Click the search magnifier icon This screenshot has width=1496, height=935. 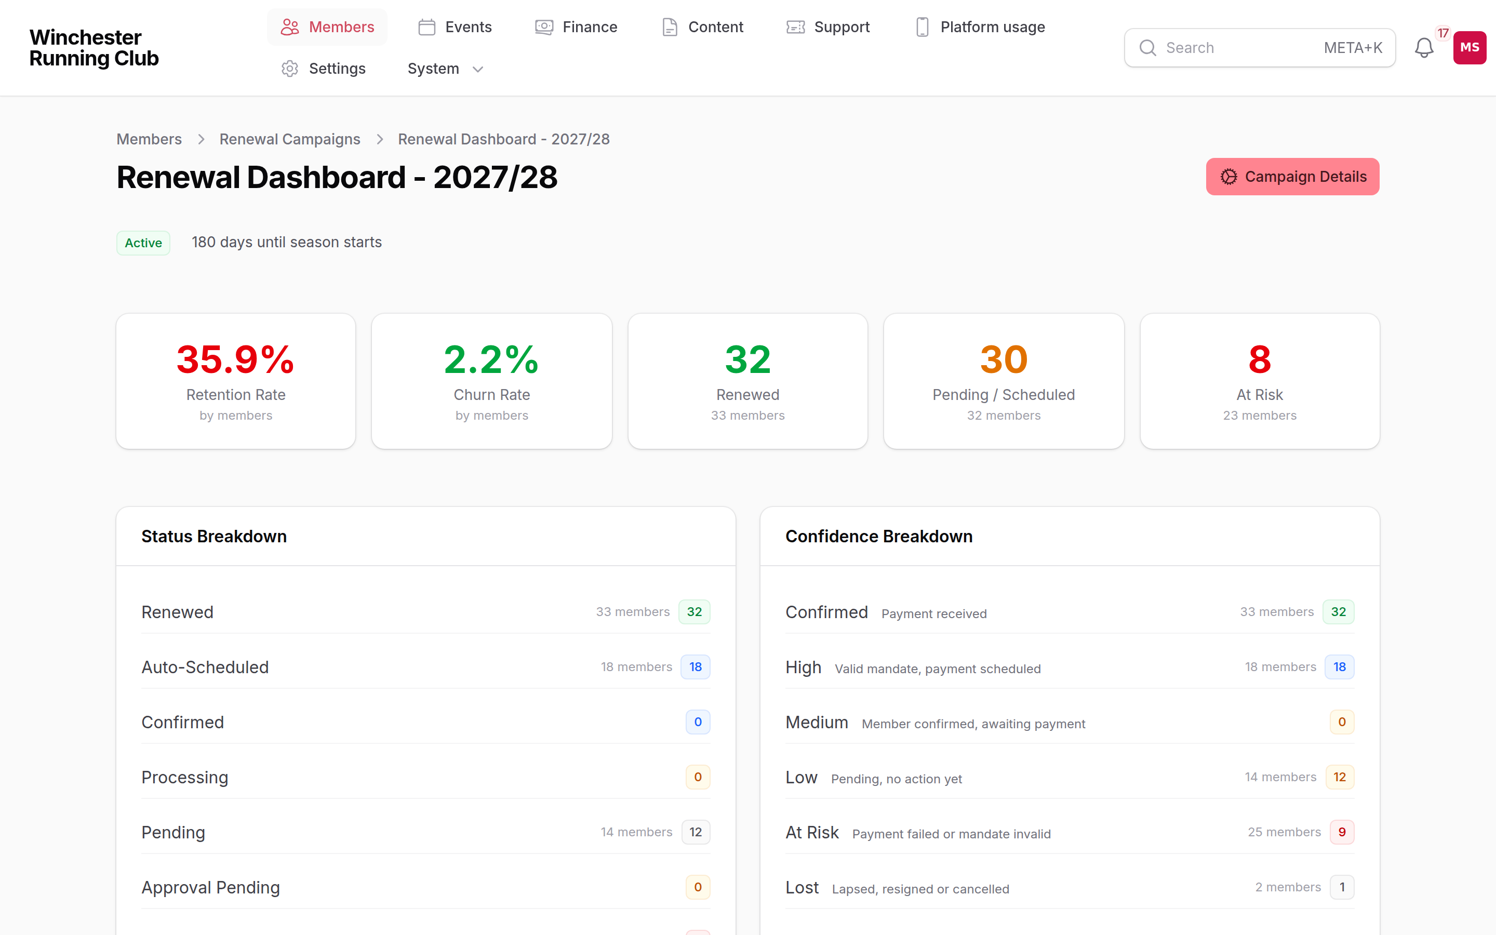tap(1147, 48)
